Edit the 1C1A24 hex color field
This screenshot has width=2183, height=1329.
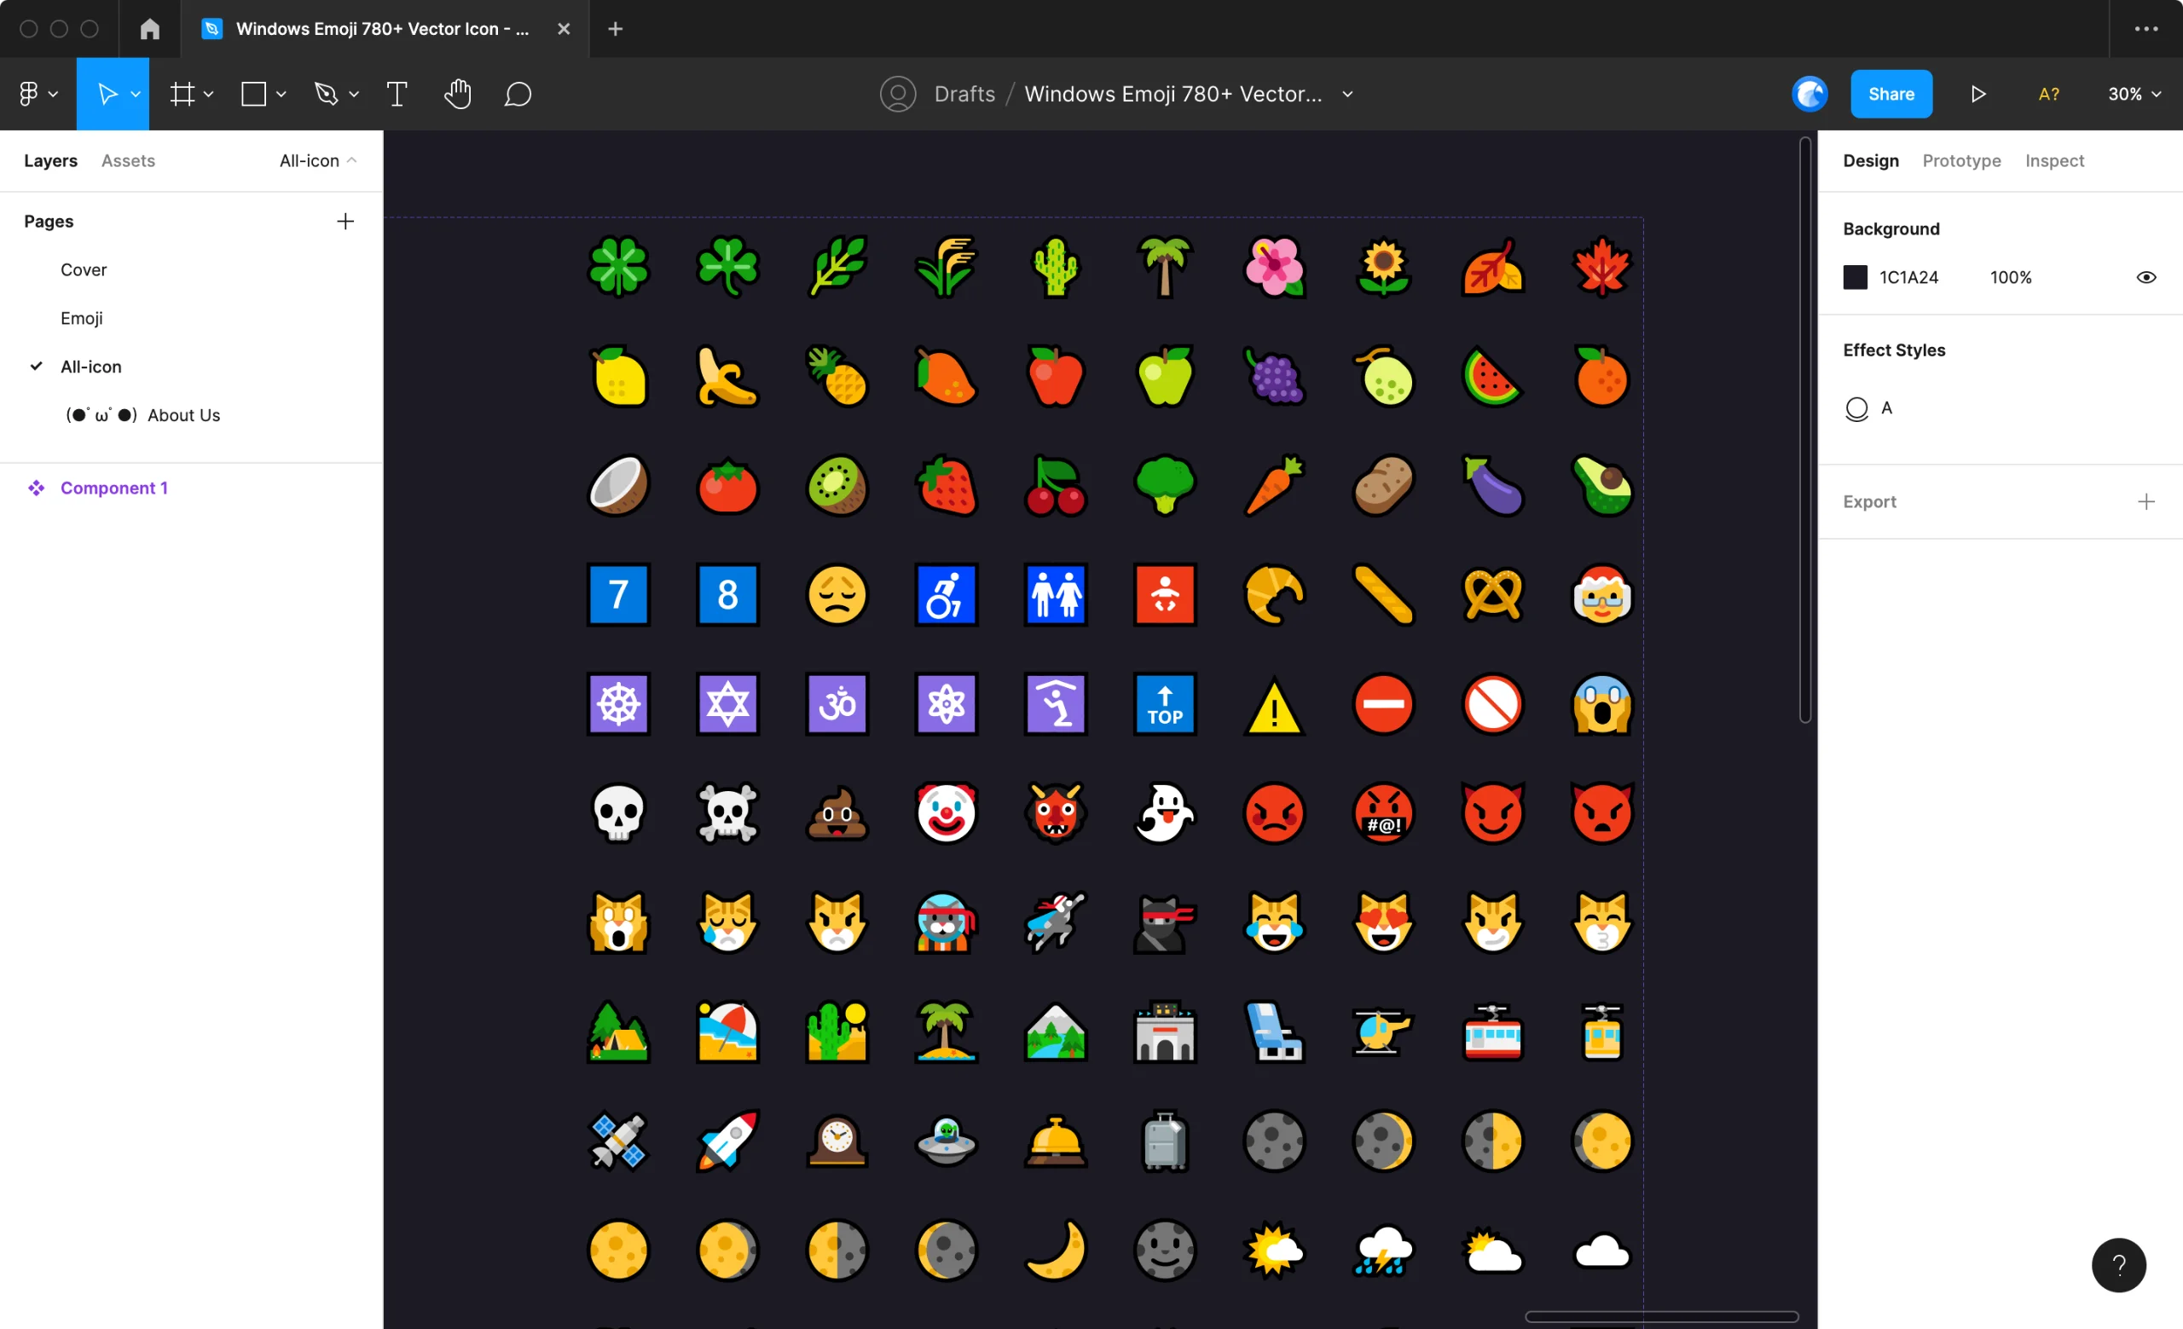point(1908,277)
